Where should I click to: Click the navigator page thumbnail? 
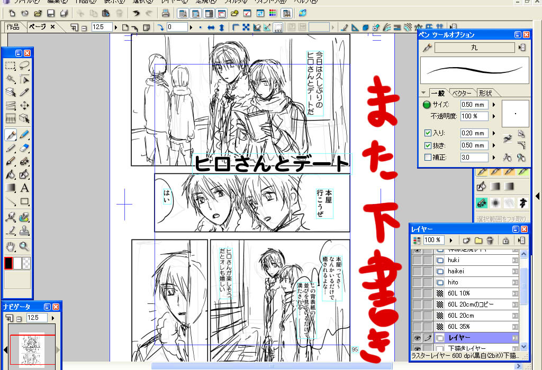point(32,349)
